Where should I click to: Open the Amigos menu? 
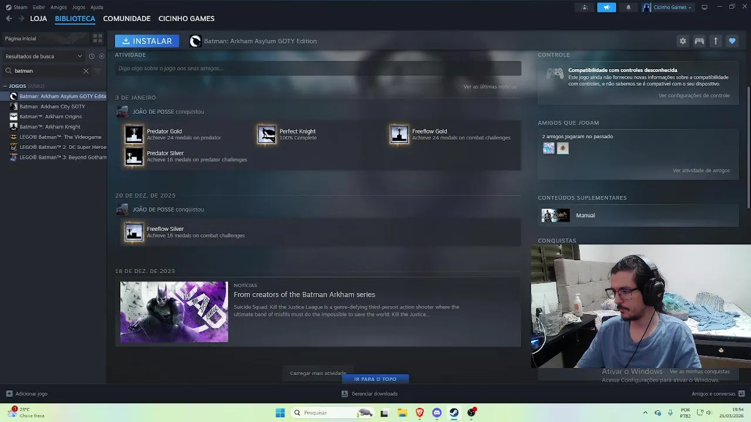point(59,7)
